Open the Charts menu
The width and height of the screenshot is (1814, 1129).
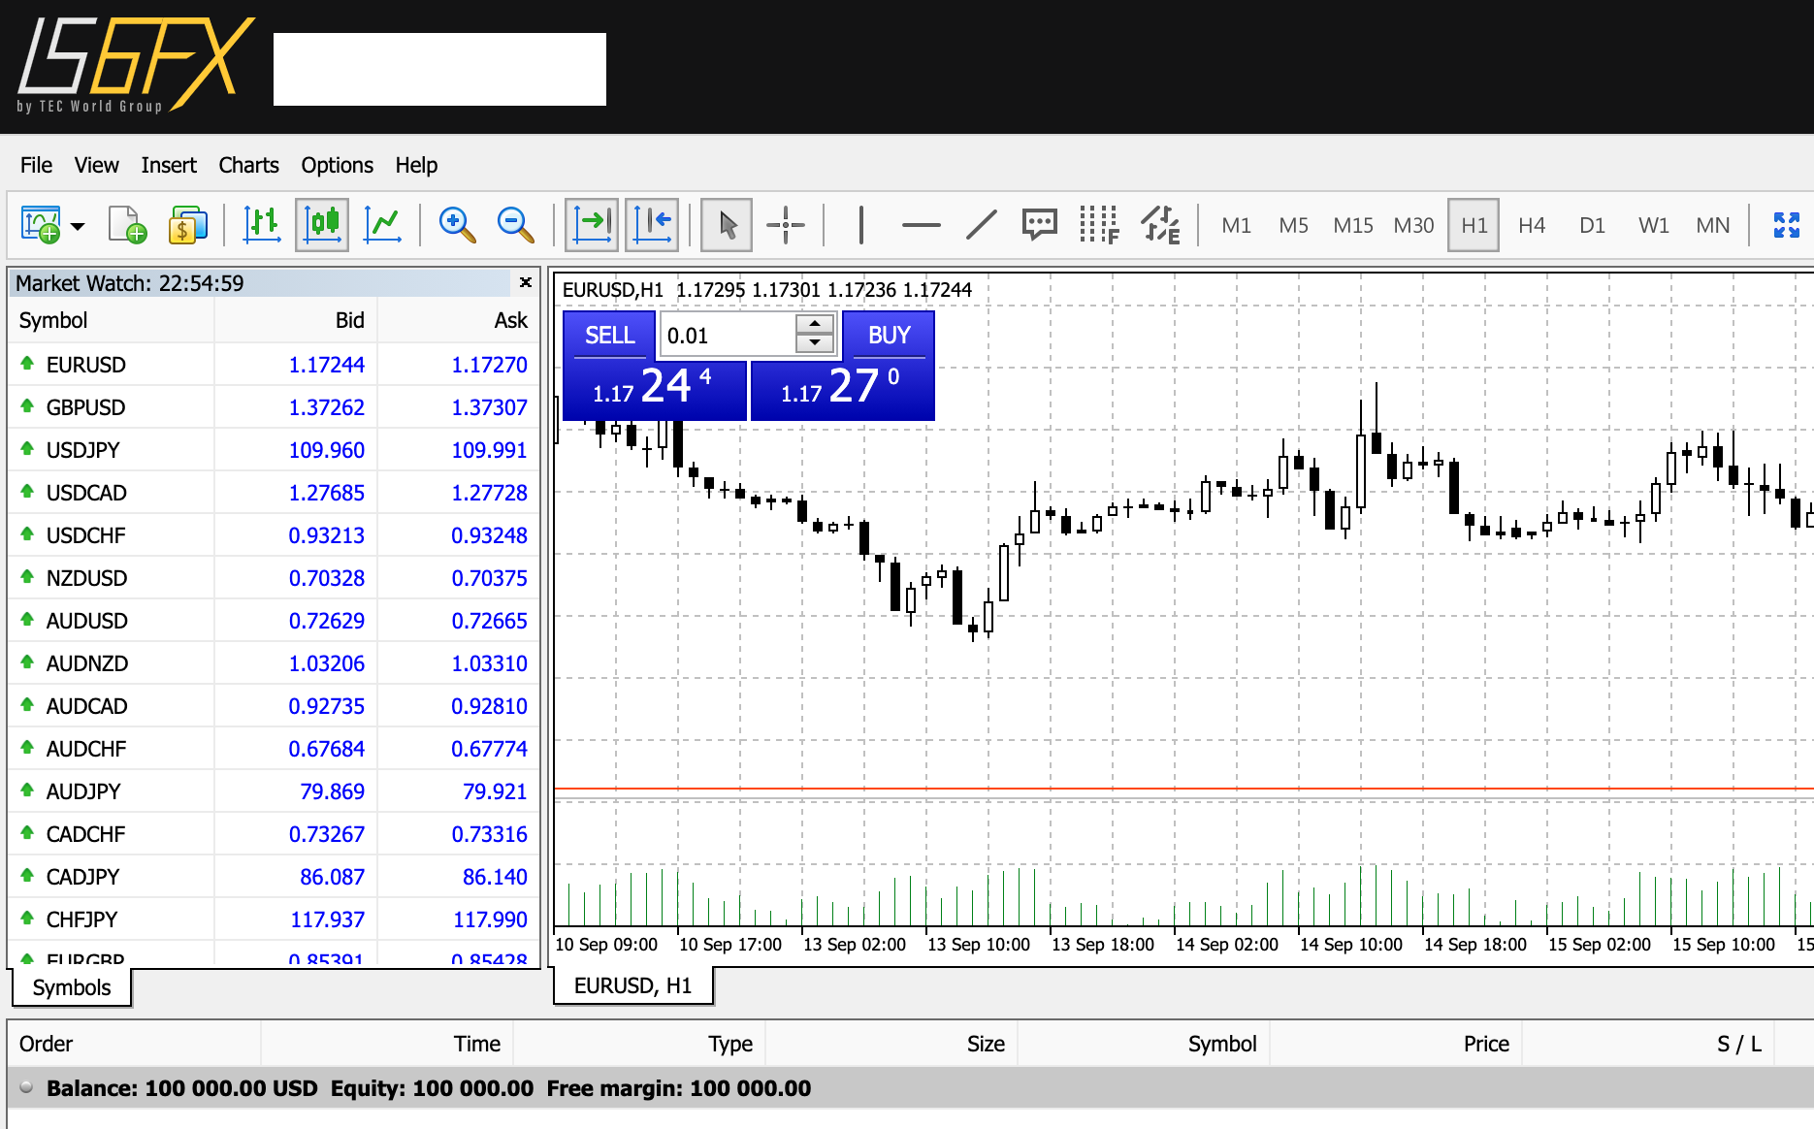click(x=248, y=165)
